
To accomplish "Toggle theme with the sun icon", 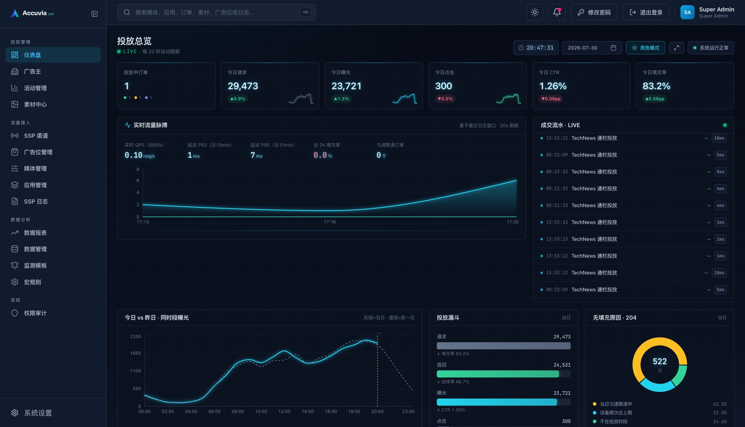I will click(x=535, y=13).
